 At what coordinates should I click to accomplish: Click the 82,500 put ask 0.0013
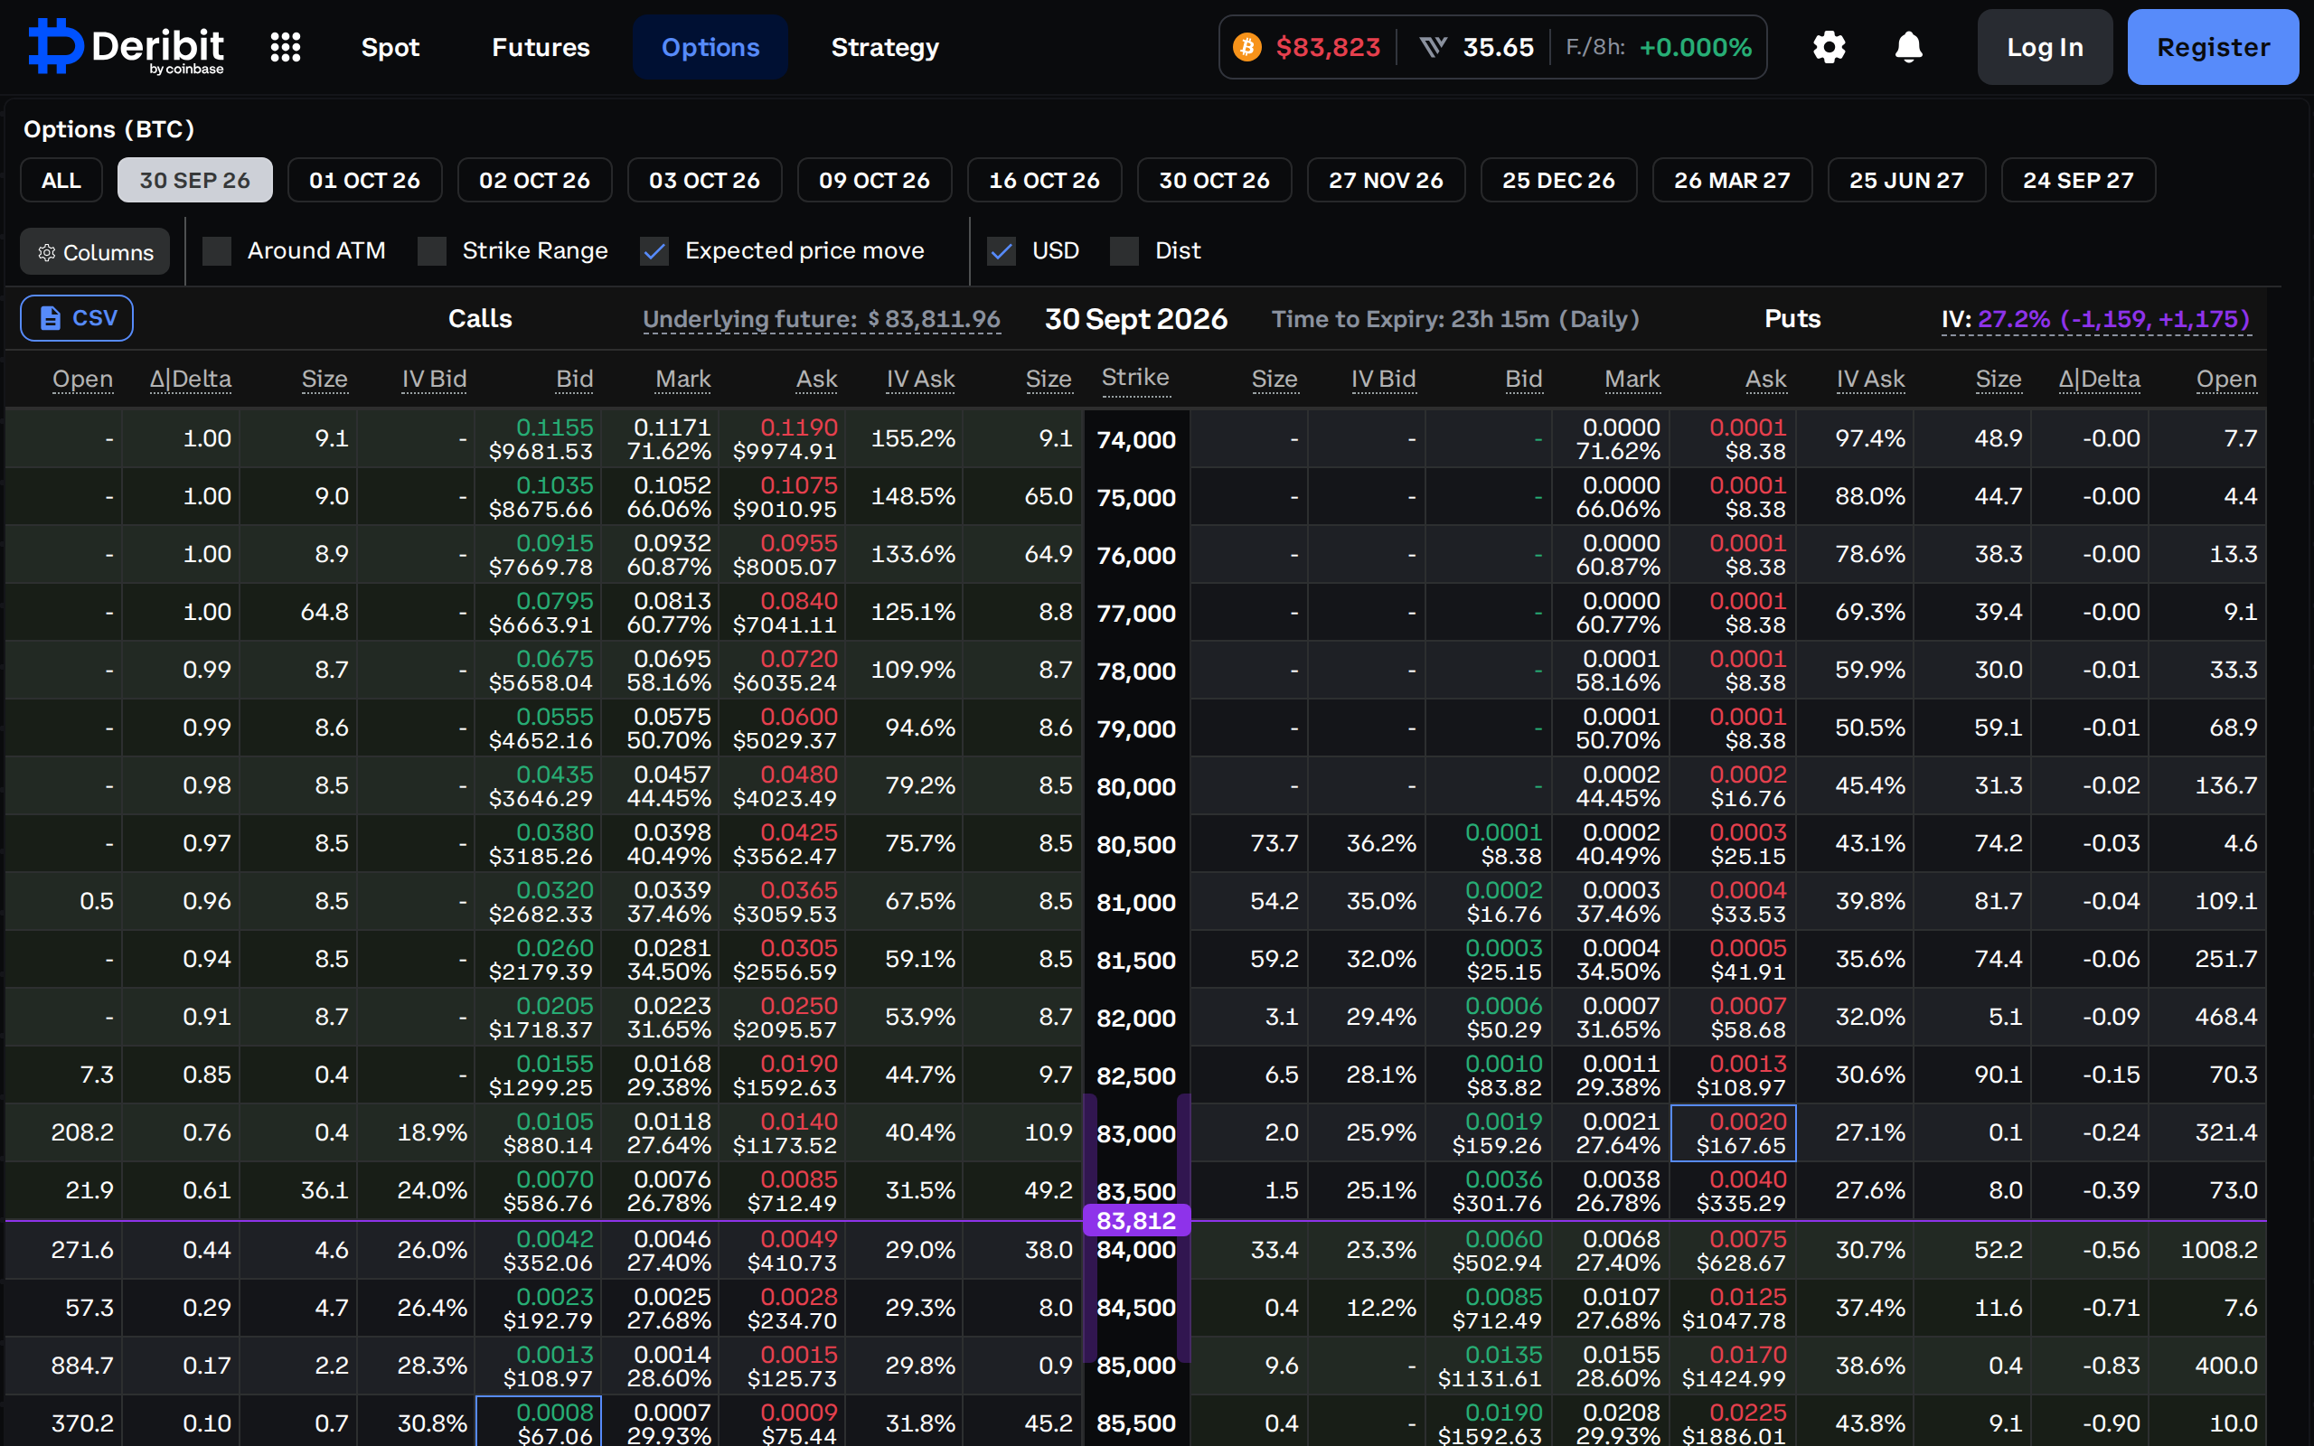[x=1747, y=1064]
